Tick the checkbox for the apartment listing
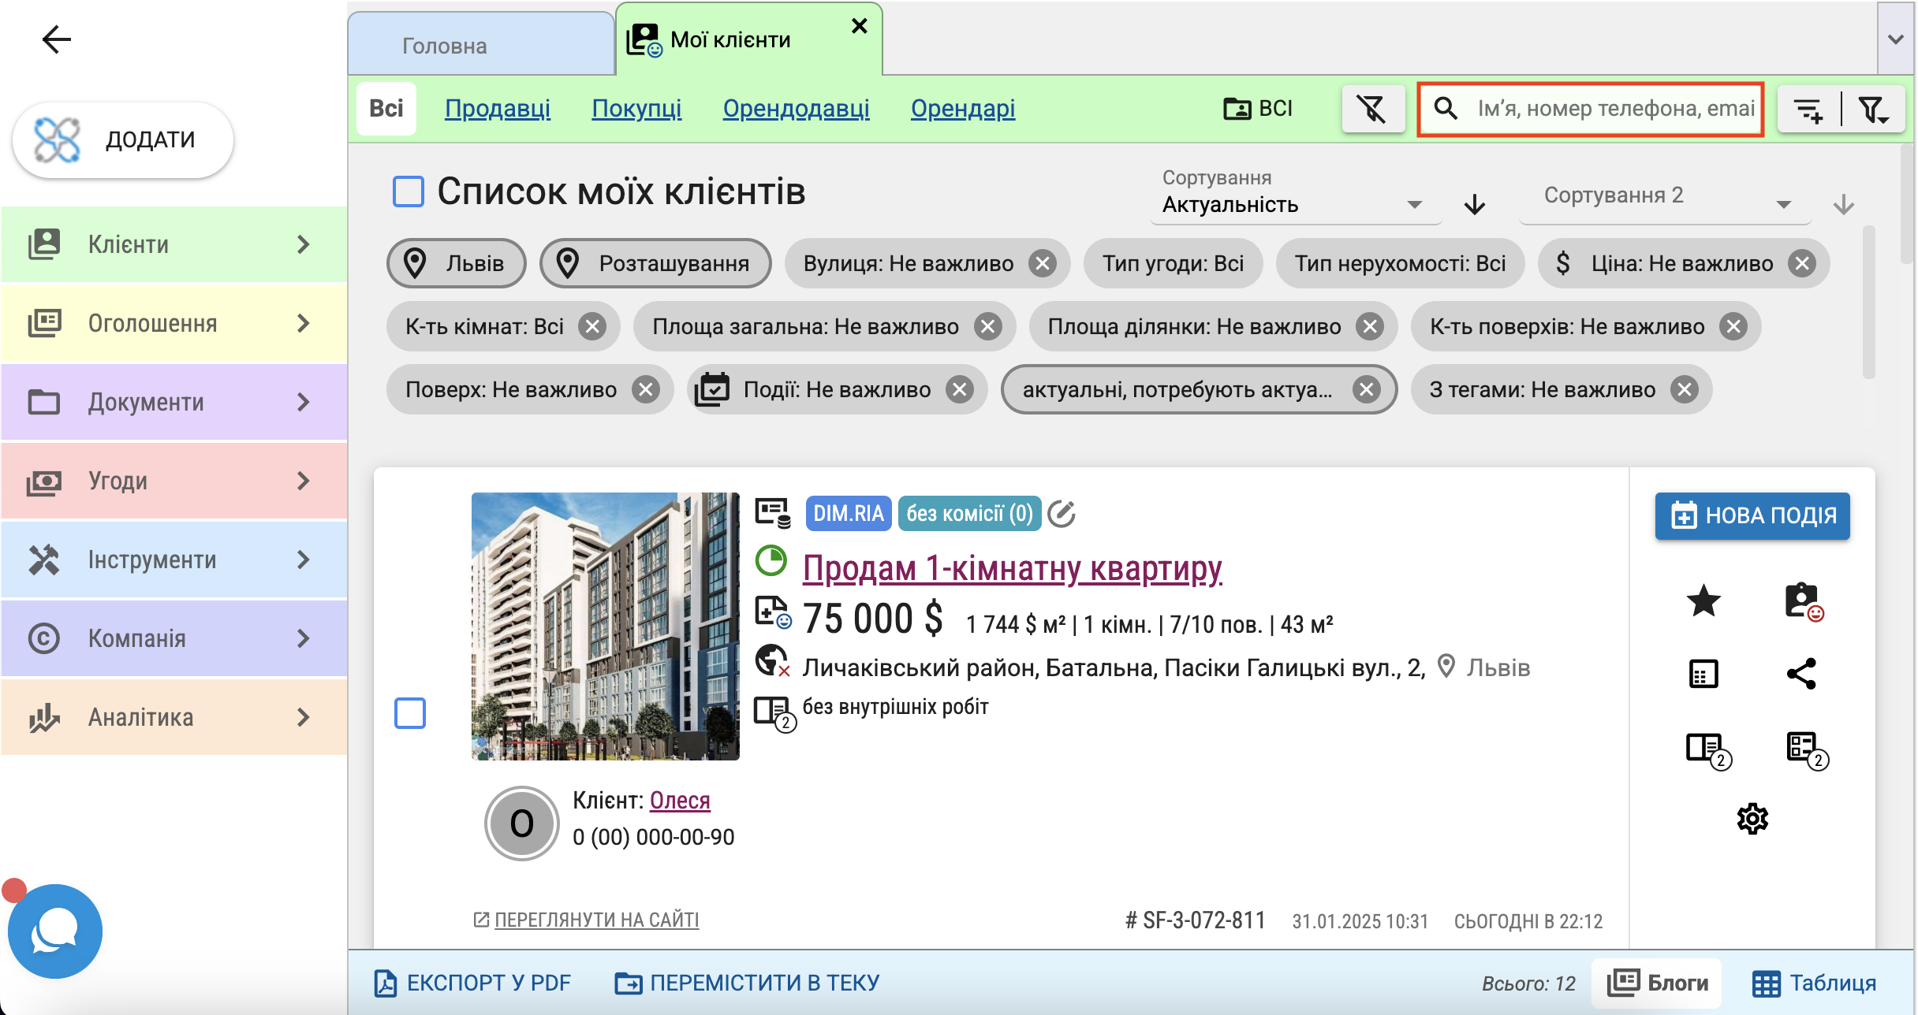 pyautogui.click(x=410, y=713)
